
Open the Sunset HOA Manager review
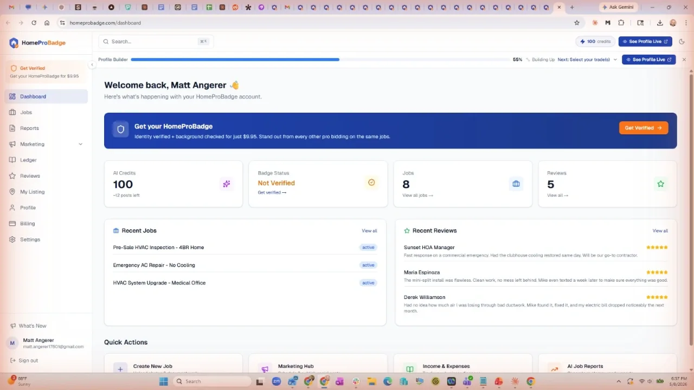pyautogui.click(x=536, y=251)
